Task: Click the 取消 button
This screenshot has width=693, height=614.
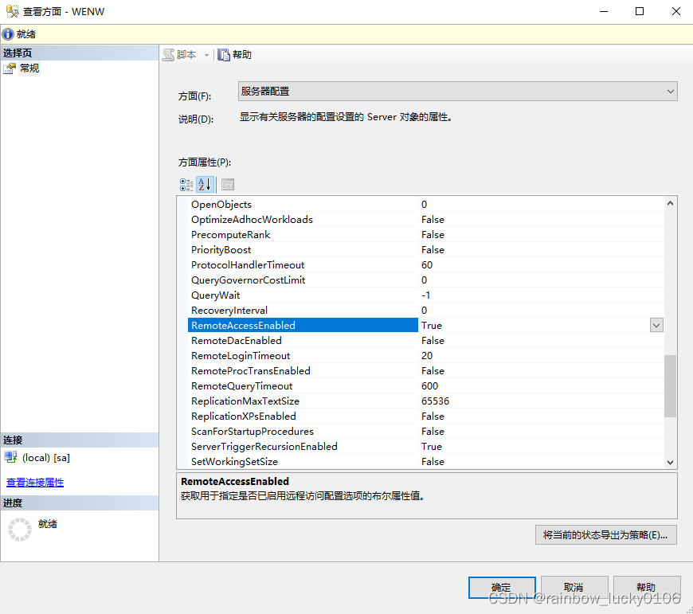Action: [574, 587]
